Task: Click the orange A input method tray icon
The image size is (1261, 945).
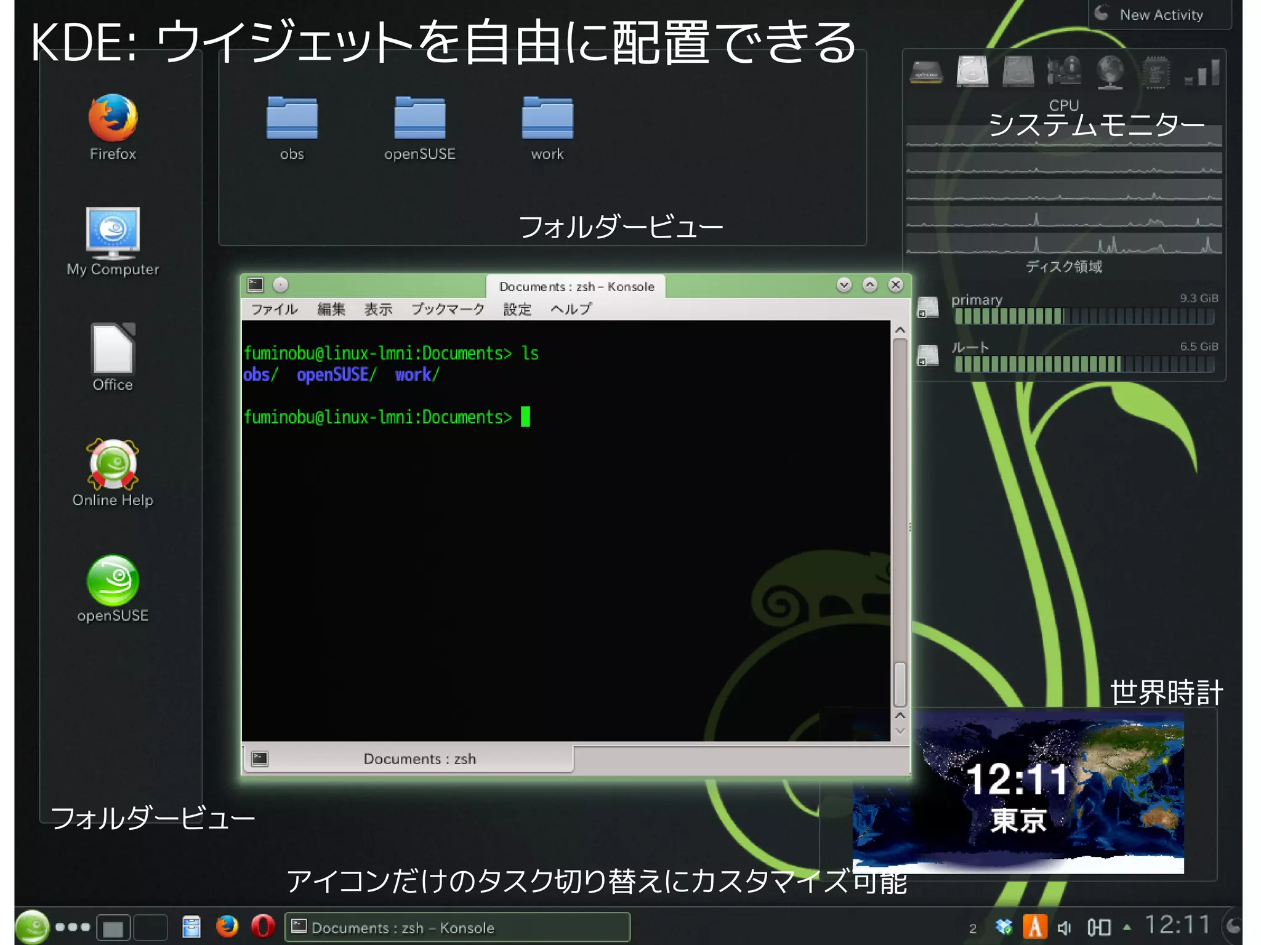Action: tap(1035, 927)
